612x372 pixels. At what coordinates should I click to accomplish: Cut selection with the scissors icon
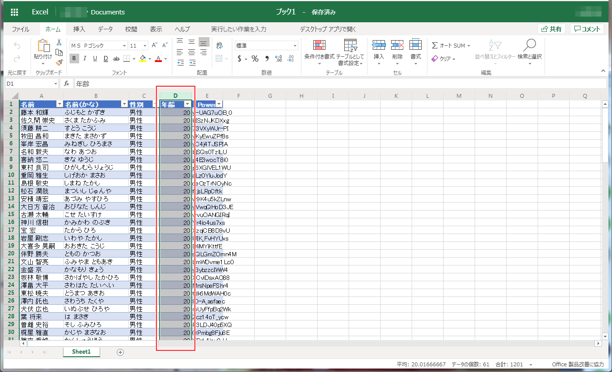point(59,42)
